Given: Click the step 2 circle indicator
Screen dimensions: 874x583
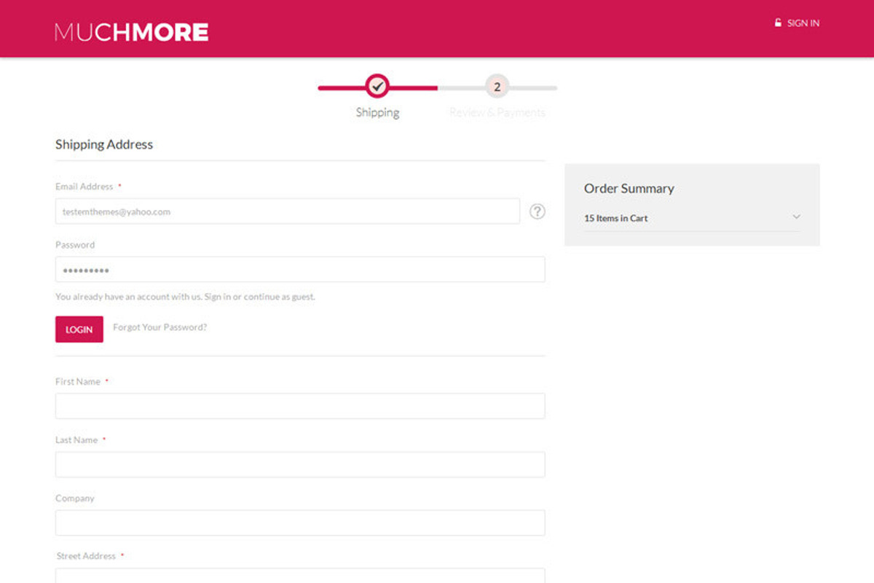Looking at the screenshot, I should [497, 87].
